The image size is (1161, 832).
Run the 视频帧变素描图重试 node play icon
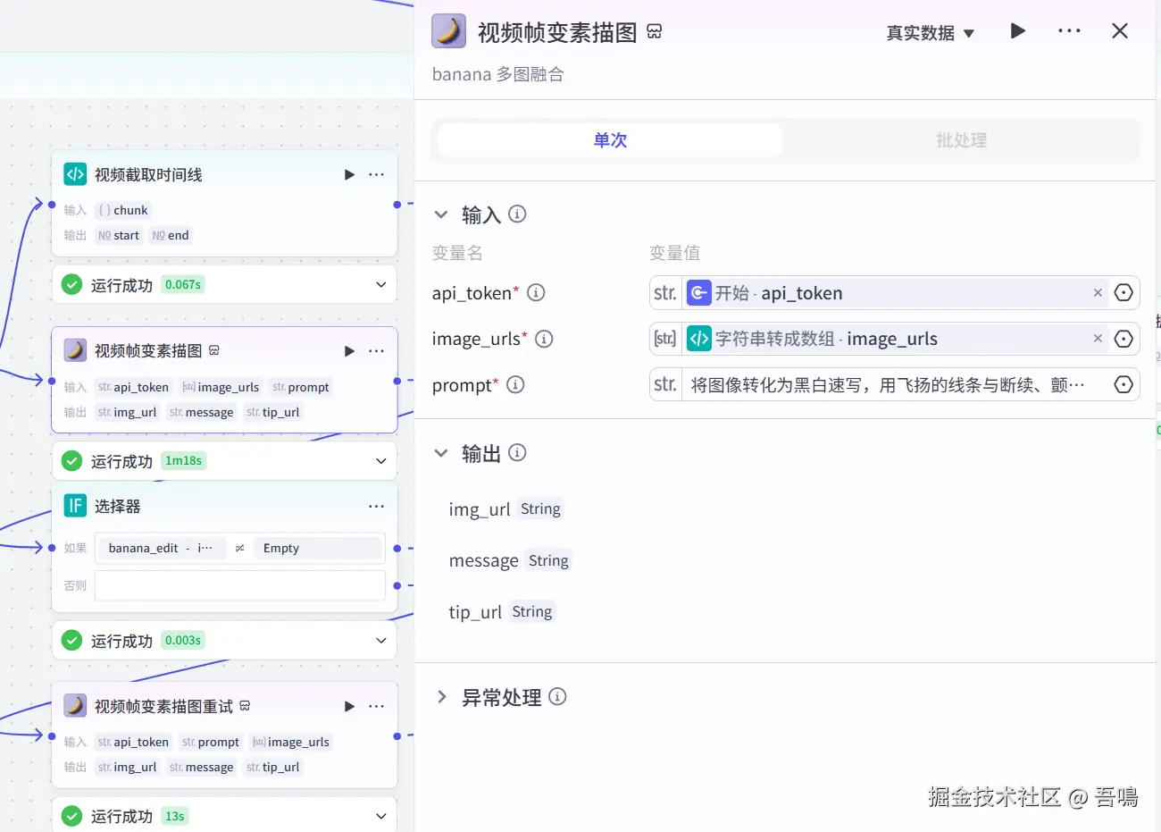click(x=349, y=706)
